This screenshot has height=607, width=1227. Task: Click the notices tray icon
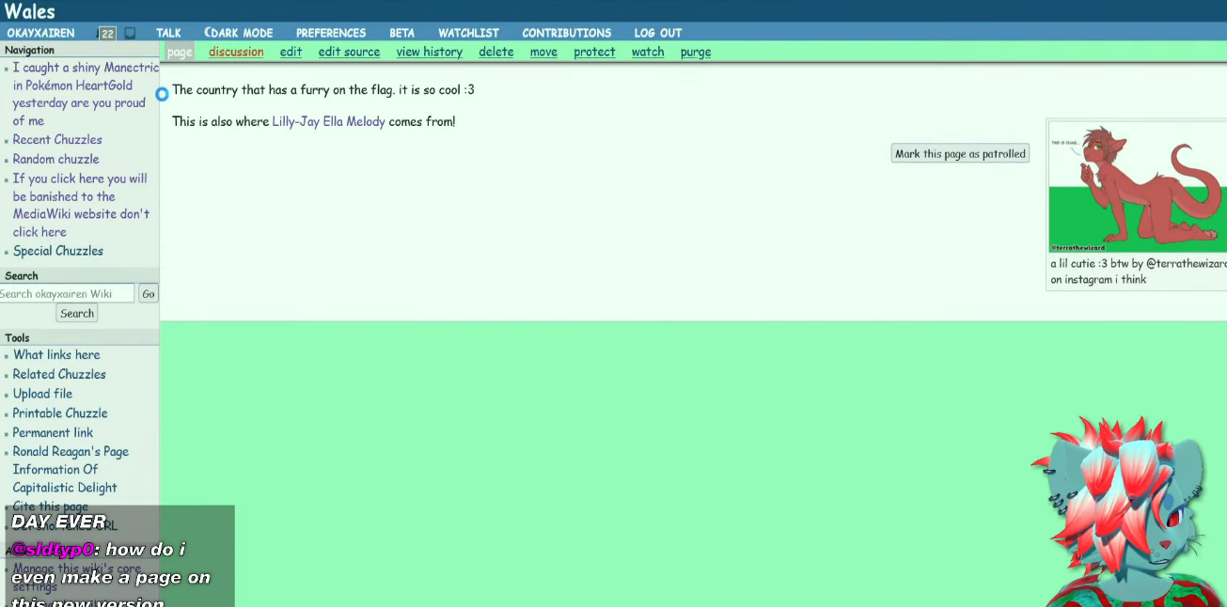tap(130, 34)
